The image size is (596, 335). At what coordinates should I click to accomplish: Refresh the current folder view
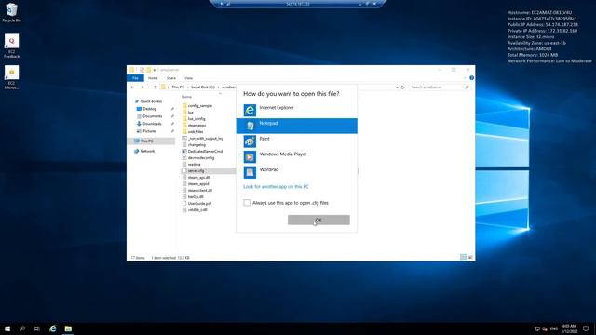[x=403, y=87]
